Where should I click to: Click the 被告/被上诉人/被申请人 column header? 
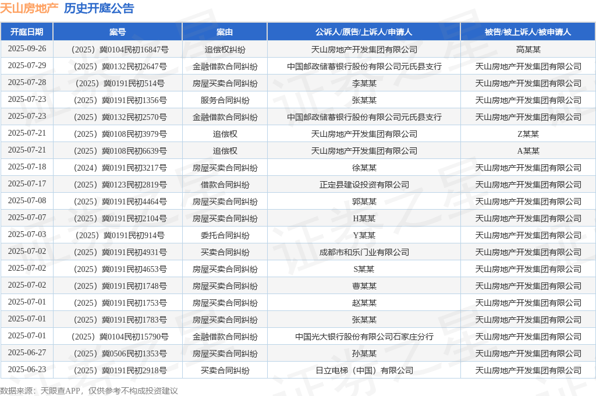[528, 32]
